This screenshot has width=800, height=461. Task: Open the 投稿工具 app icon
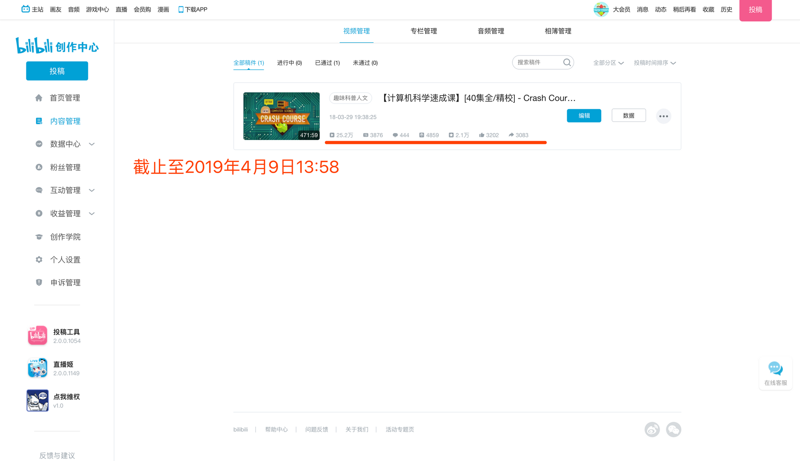click(x=38, y=335)
